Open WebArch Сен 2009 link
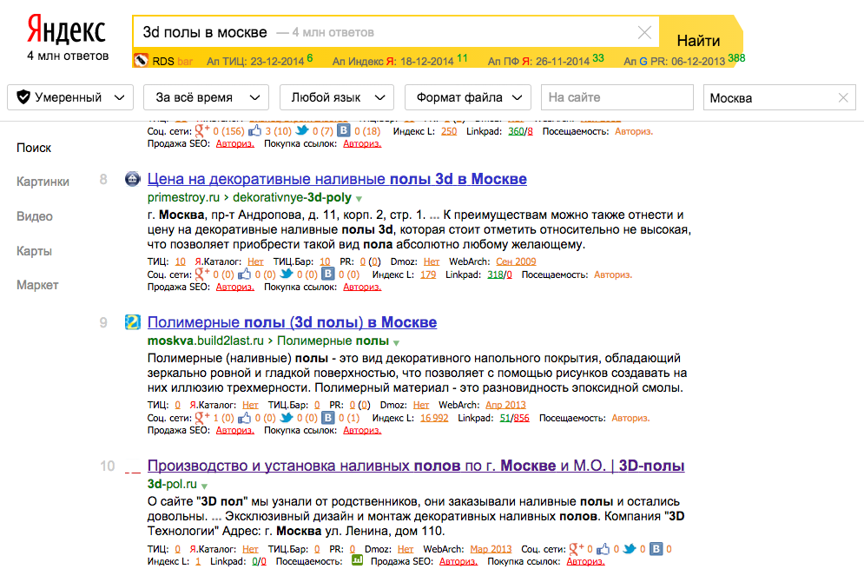The width and height of the screenshot is (864, 569). coord(516,261)
